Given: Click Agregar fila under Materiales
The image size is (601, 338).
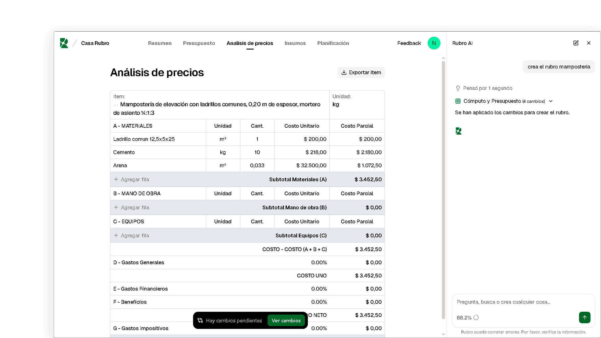Looking at the screenshot, I should point(131,179).
